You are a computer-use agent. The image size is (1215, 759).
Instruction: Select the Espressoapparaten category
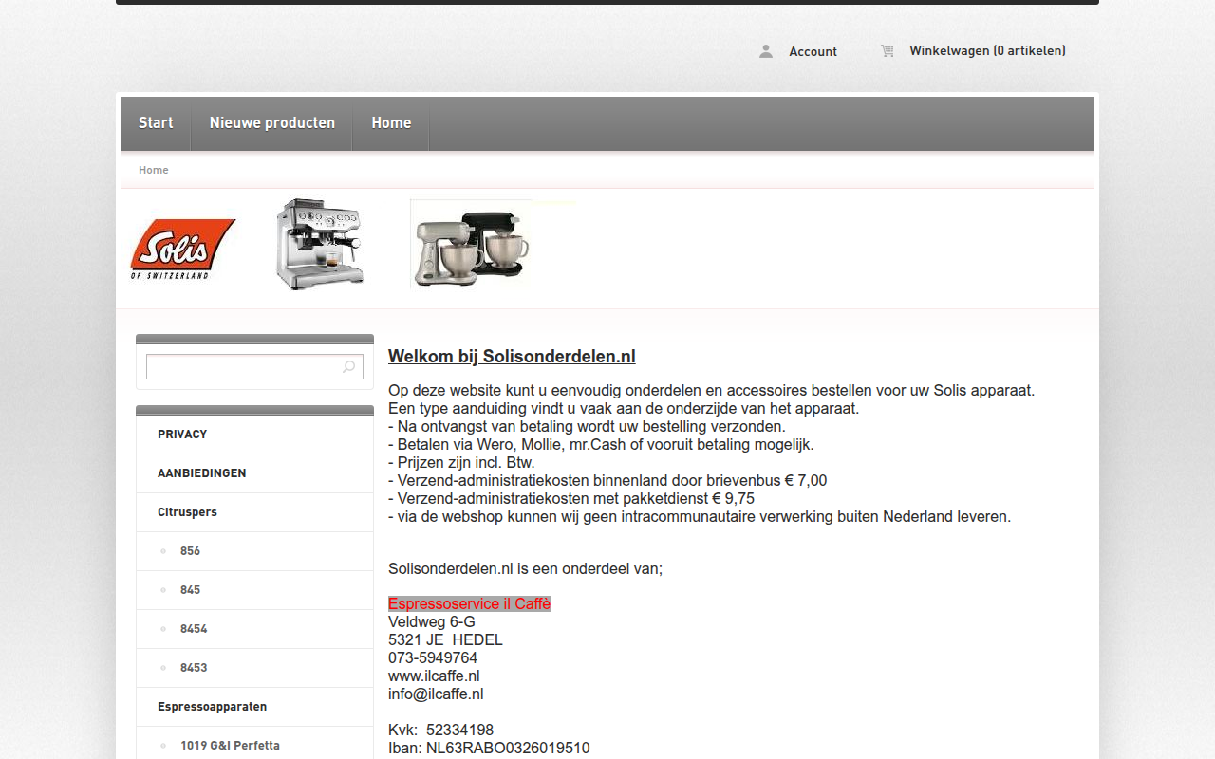(254, 707)
